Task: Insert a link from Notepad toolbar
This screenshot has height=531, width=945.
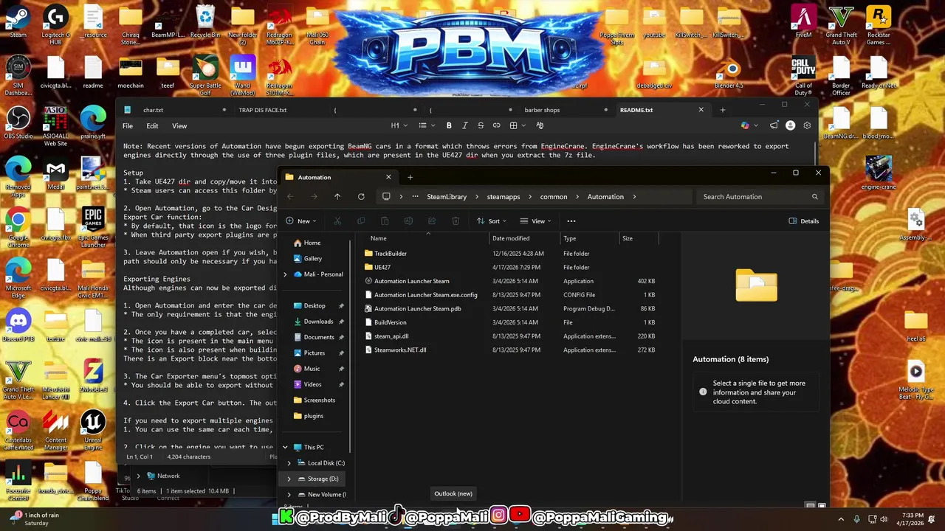Action: point(496,125)
